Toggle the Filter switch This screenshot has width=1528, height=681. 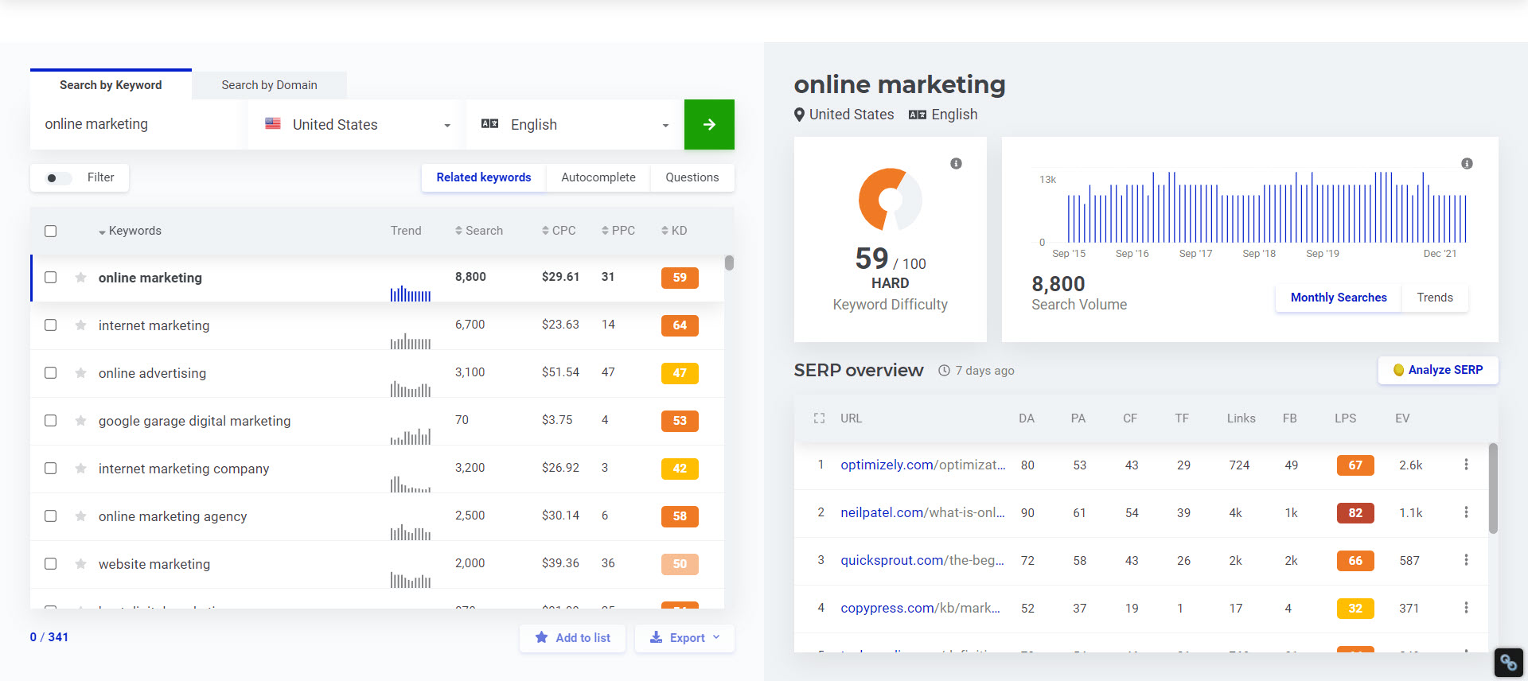coord(58,178)
